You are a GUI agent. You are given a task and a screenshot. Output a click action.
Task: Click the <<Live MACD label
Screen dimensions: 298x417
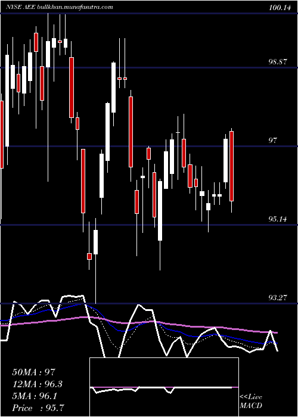tap(251, 402)
